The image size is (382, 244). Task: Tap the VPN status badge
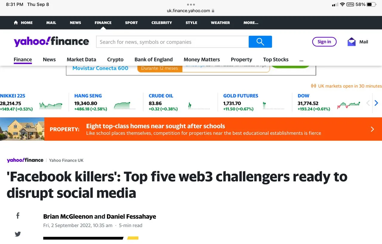350,4
